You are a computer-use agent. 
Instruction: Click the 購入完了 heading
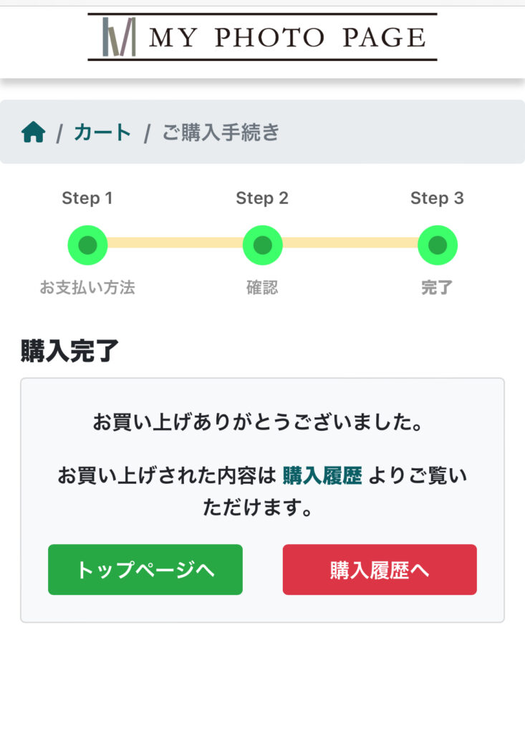pyautogui.click(x=69, y=351)
